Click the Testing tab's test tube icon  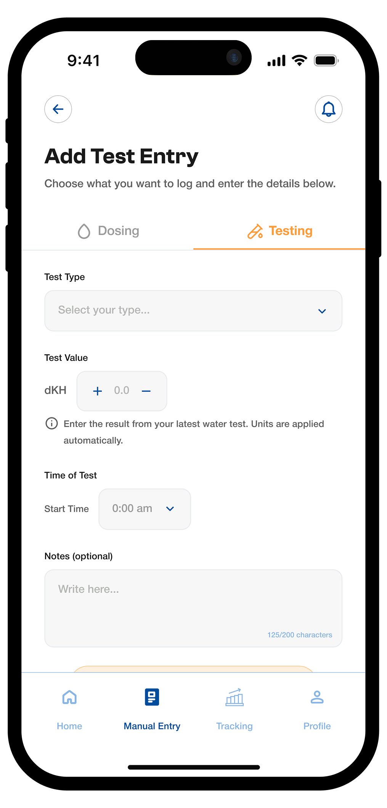pyautogui.click(x=255, y=231)
